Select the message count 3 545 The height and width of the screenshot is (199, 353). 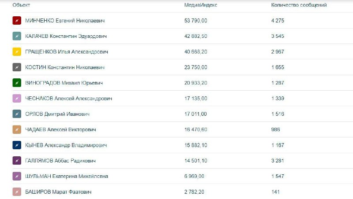[278, 36]
